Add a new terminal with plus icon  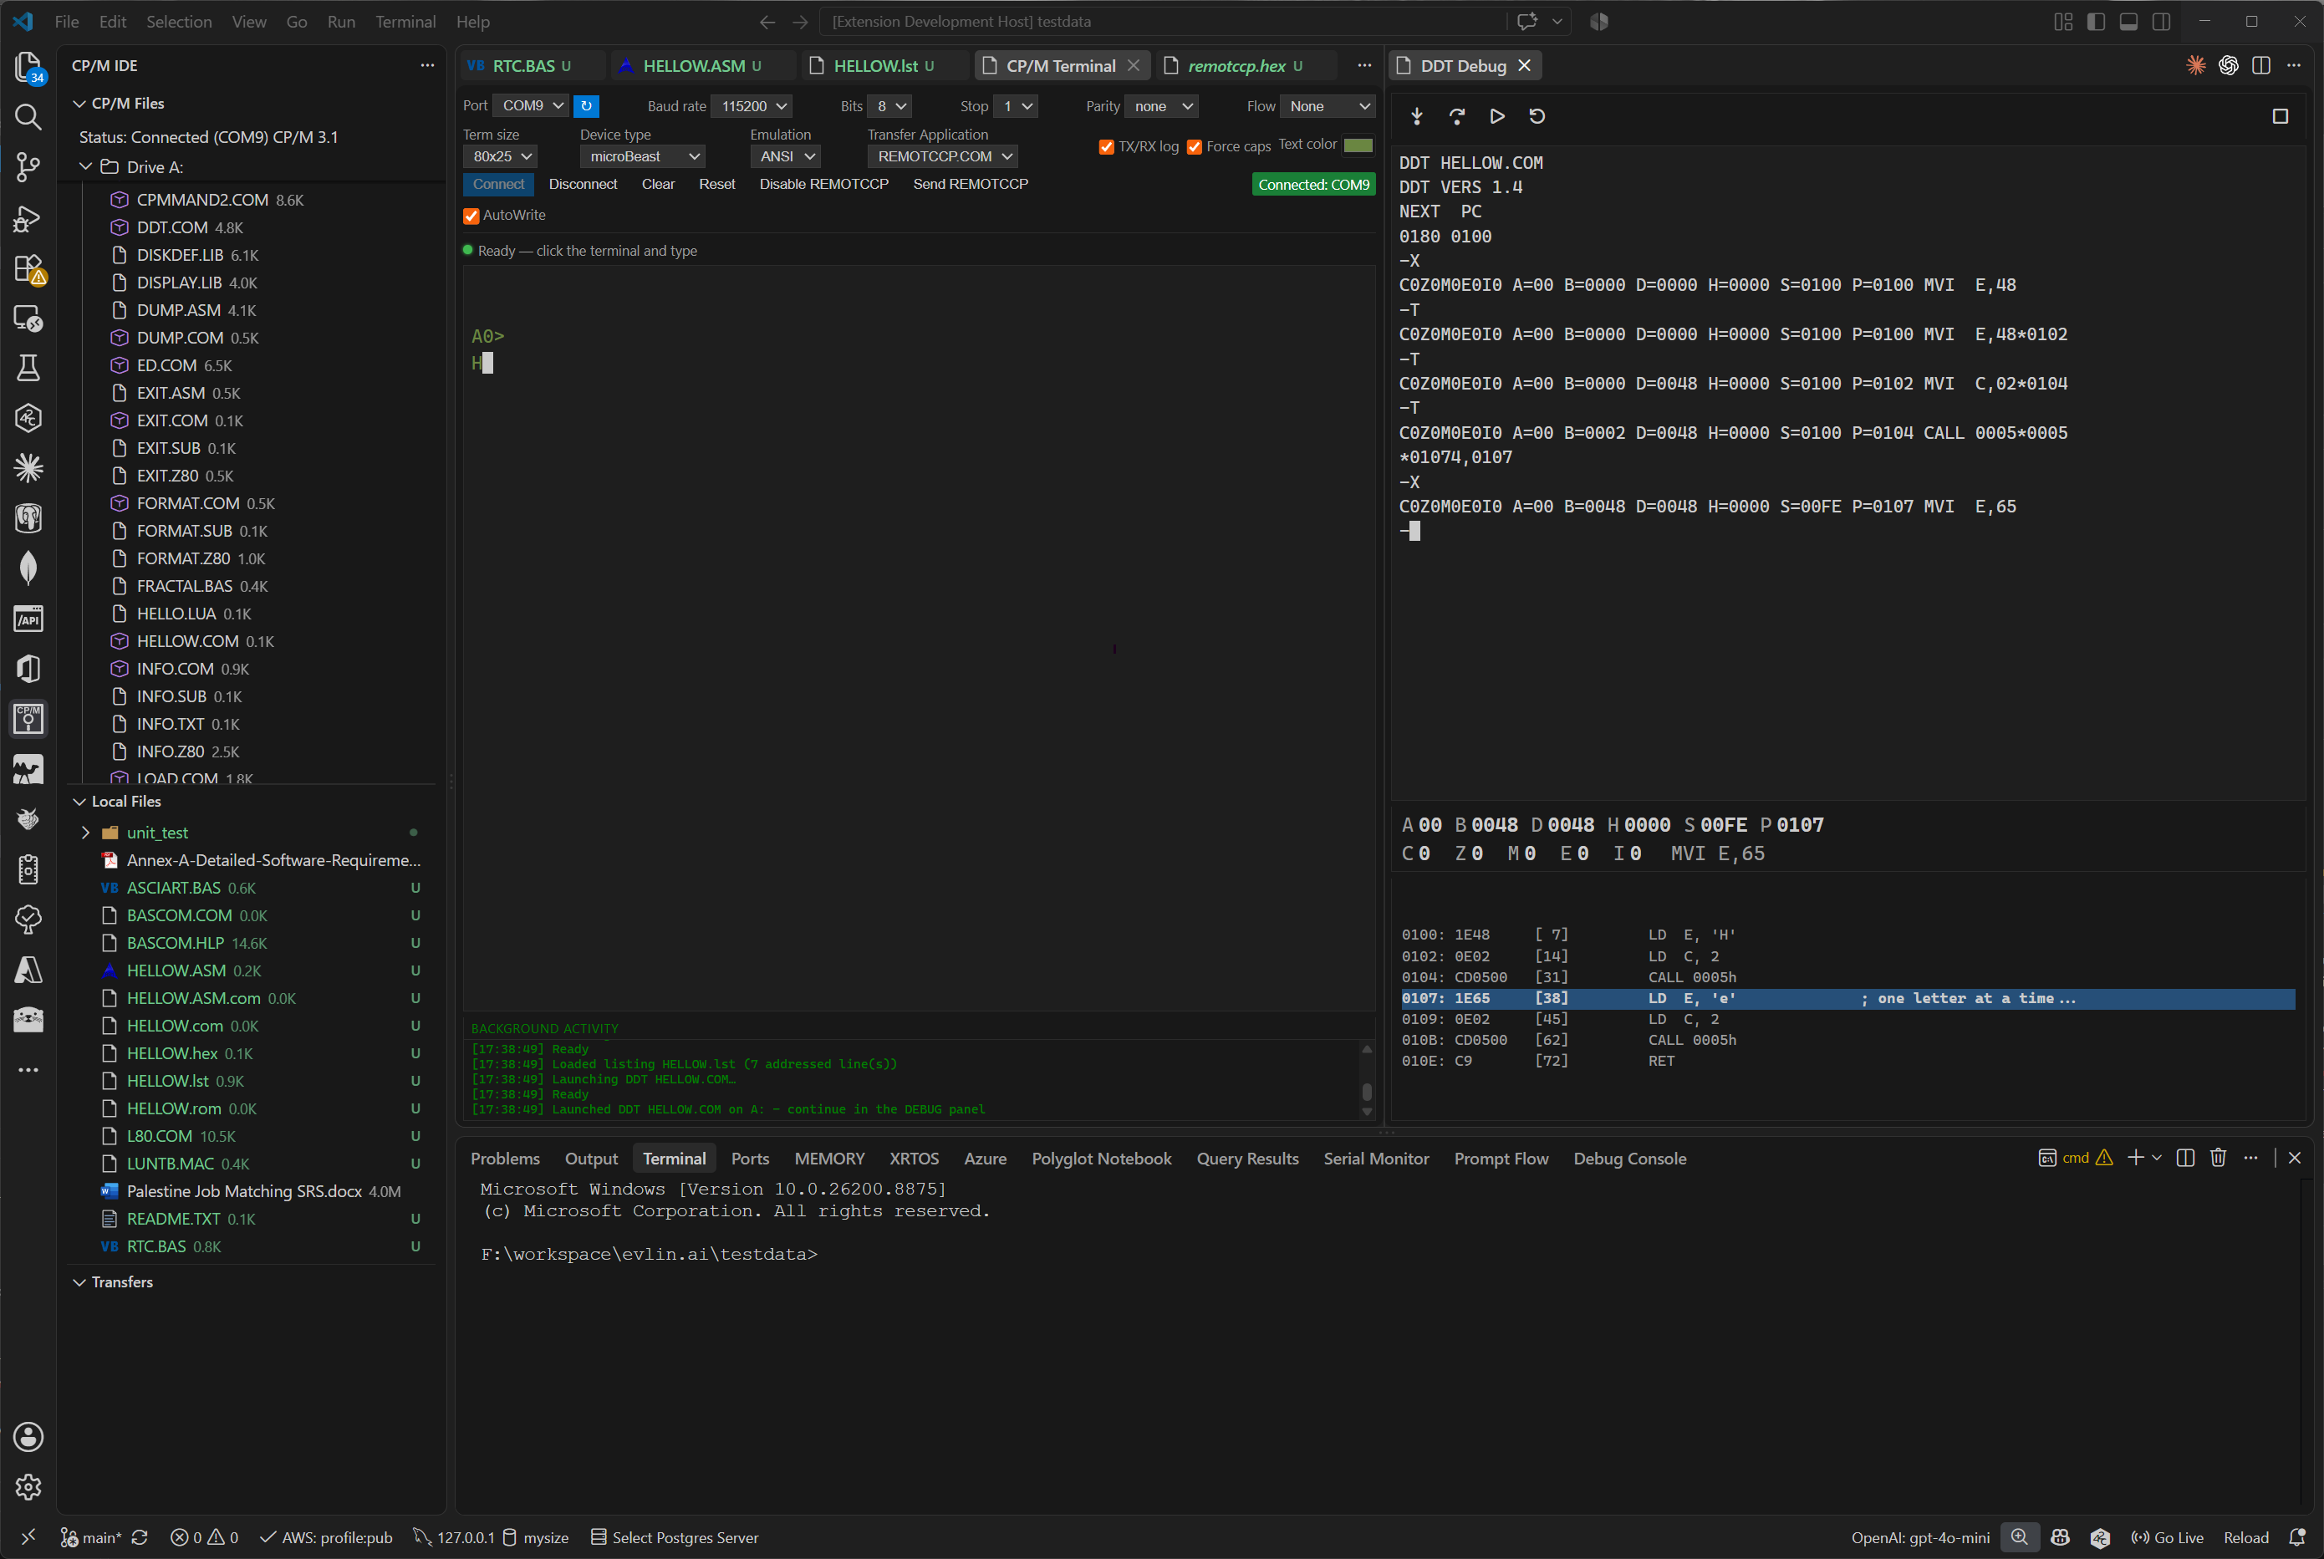[2134, 1157]
